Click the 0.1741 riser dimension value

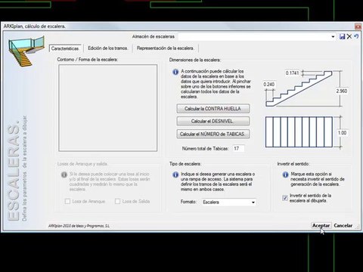[292, 73]
